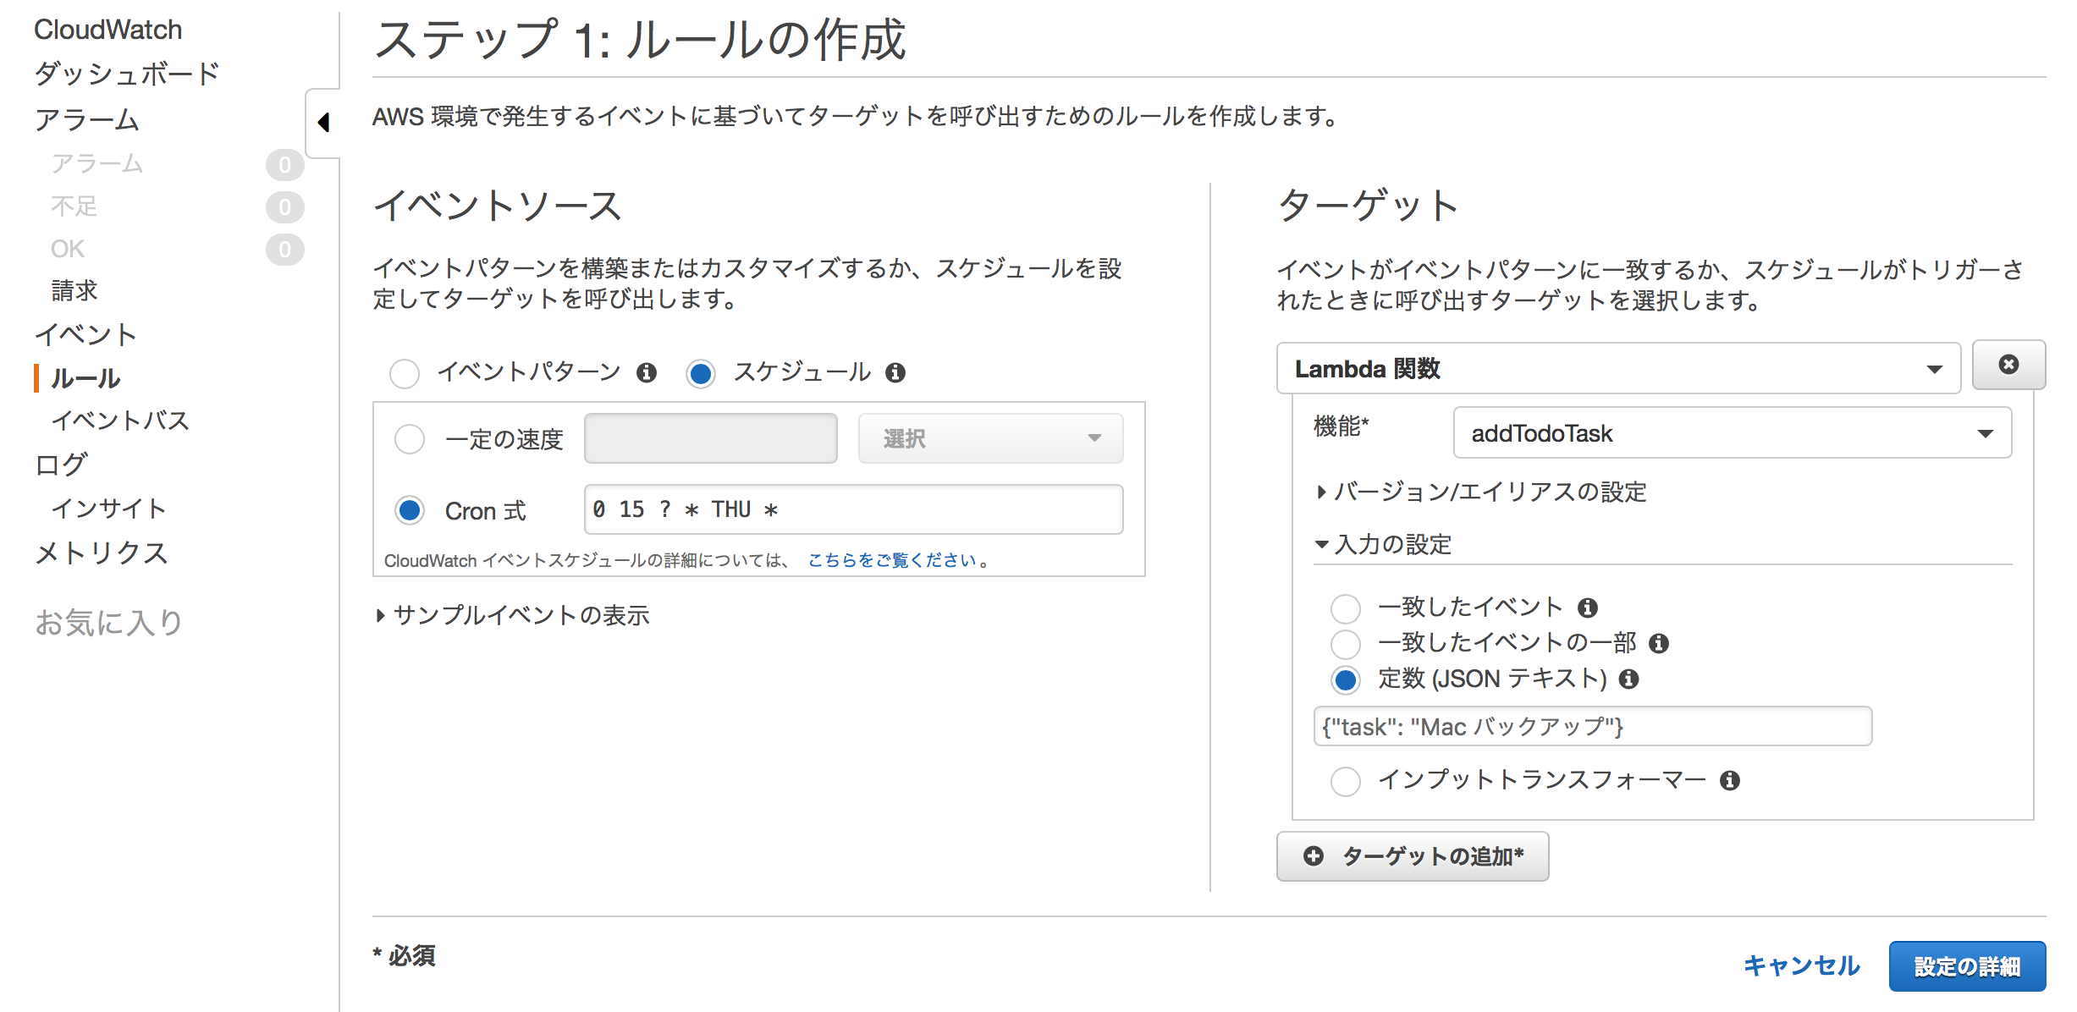
Task: Click the こちらをご覧ください link
Action: coord(892,560)
